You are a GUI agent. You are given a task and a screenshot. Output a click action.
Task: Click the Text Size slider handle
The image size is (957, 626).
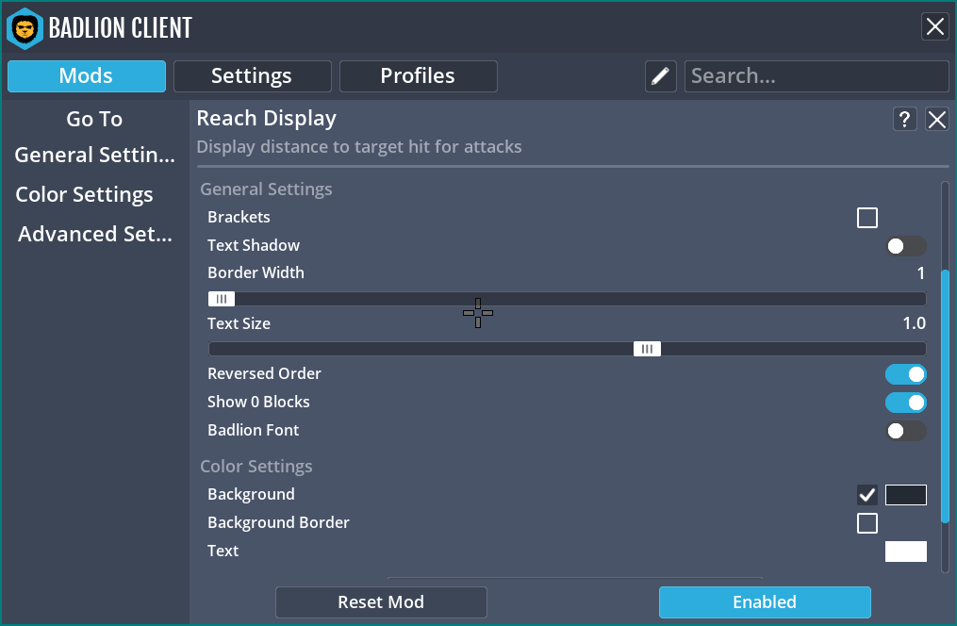(x=647, y=349)
